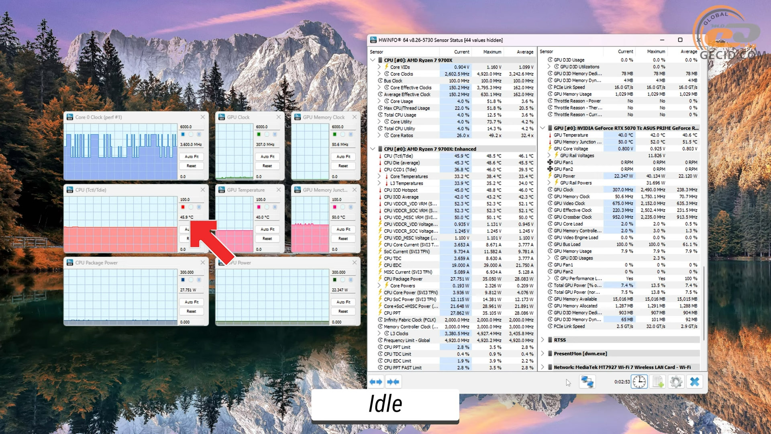Click the 6000.0 maximum field in Core 0 Clock

click(x=192, y=127)
